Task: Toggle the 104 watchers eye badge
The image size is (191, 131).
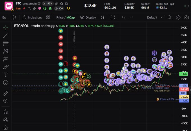Action: click(59, 8)
